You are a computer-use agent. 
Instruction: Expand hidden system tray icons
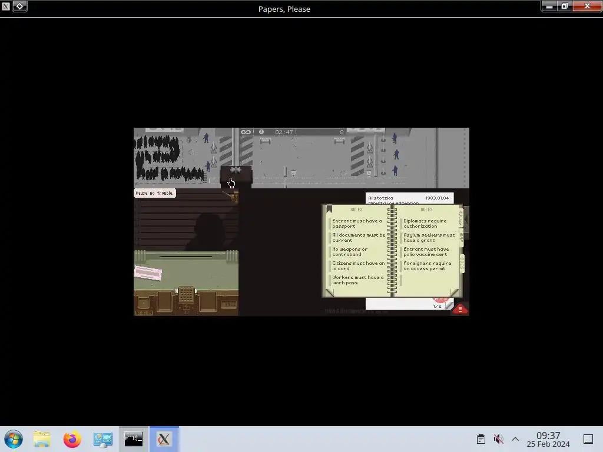pyautogui.click(x=515, y=439)
